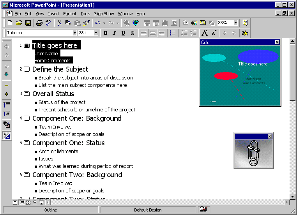Open the Undo history dropdown arrow

(x=104, y=23)
